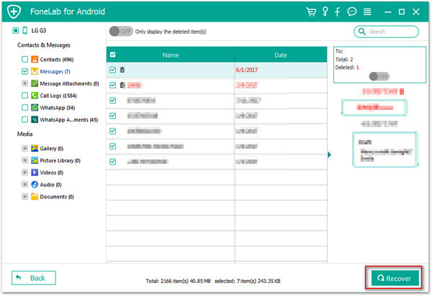432x296 pixels.
Task: Click the Messages envelope icon
Action: [35, 71]
